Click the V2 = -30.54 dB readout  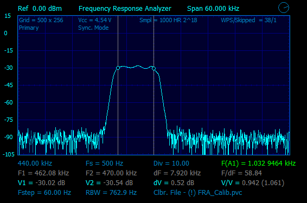coord(109,183)
